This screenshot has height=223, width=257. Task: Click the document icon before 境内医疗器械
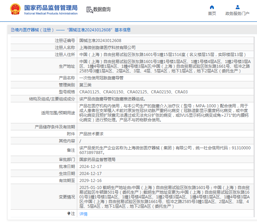tap(12, 30)
